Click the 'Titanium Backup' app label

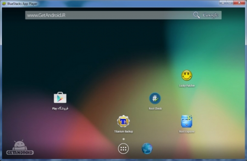pyautogui.click(x=123, y=132)
